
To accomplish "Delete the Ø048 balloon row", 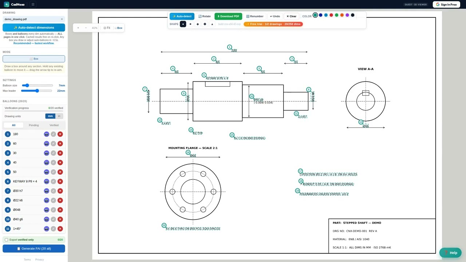I will coord(60,210).
